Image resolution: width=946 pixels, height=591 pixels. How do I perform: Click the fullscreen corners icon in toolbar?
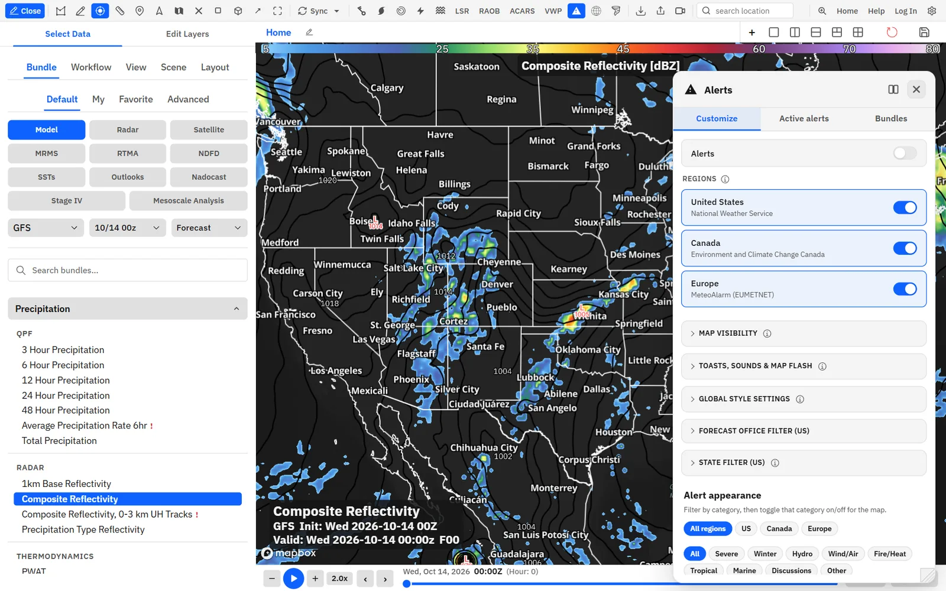277,11
